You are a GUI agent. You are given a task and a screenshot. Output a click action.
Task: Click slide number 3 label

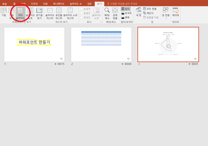point(139,64)
